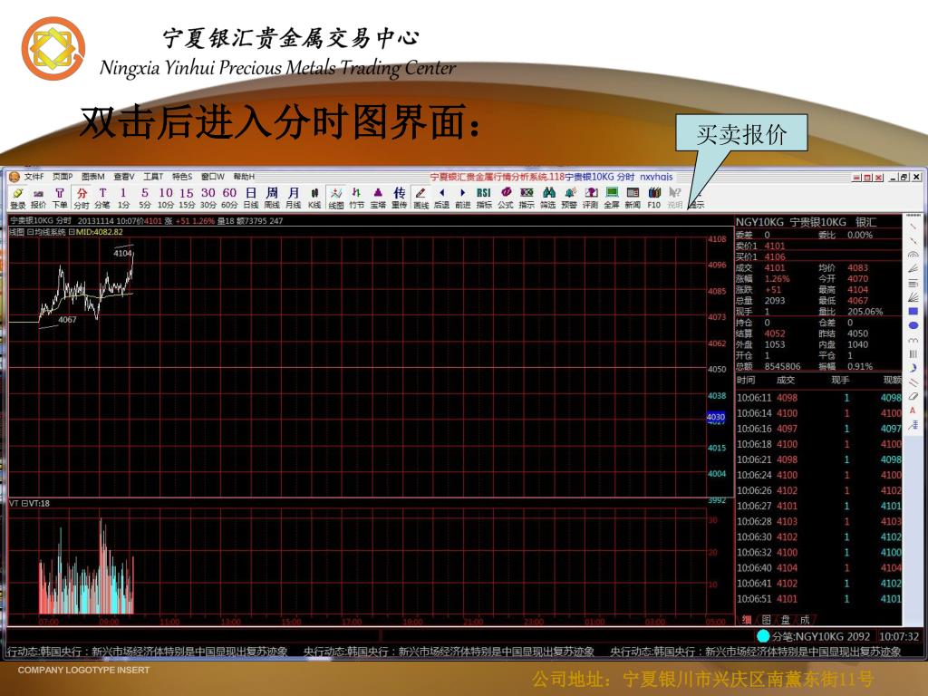This screenshot has width=928, height=696.
Task: Select the arc fan drawing tool
Action: point(913,255)
